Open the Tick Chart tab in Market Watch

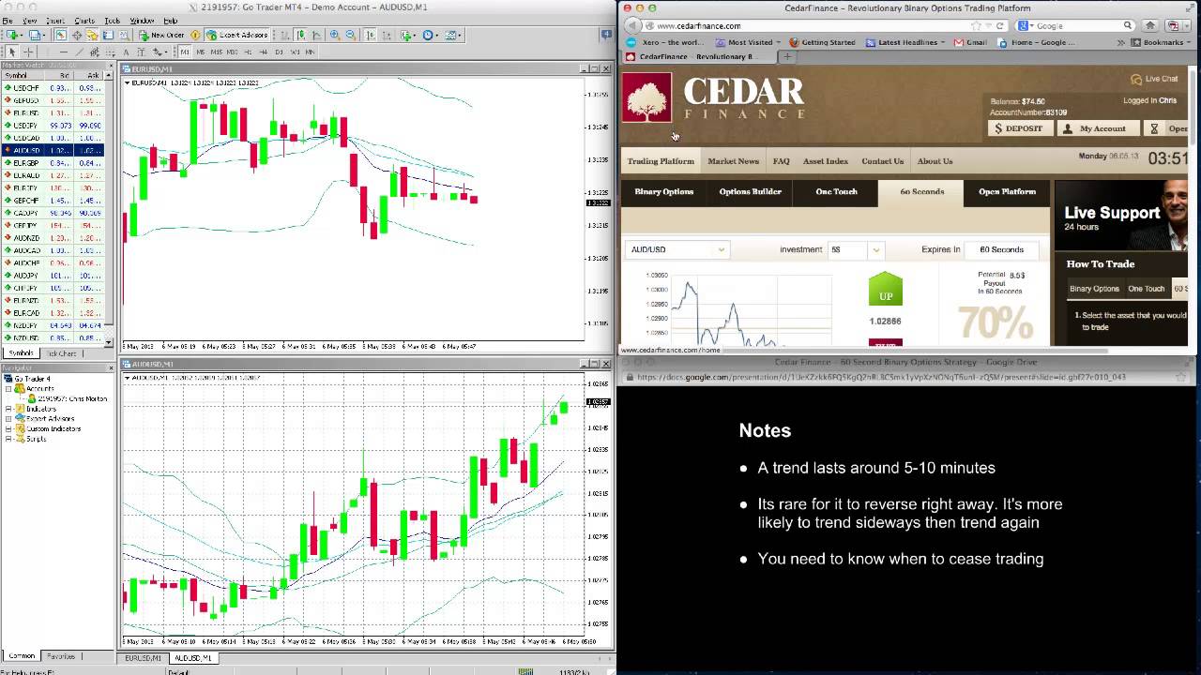point(62,353)
